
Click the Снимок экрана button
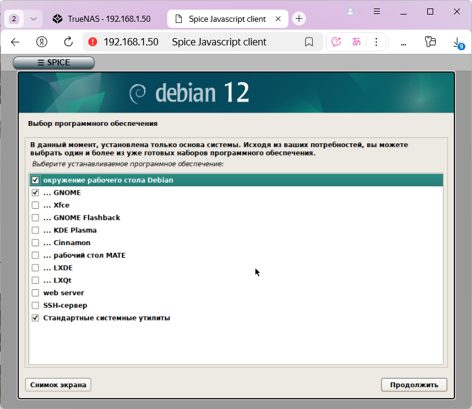(x=58, y=385)
